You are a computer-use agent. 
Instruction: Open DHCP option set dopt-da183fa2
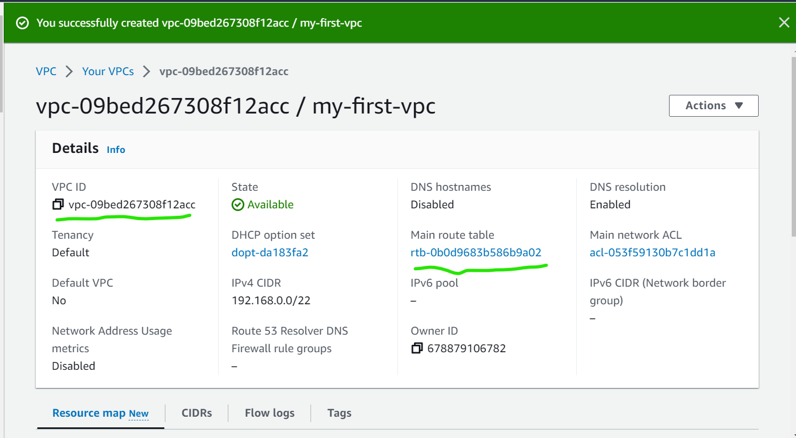270,253
